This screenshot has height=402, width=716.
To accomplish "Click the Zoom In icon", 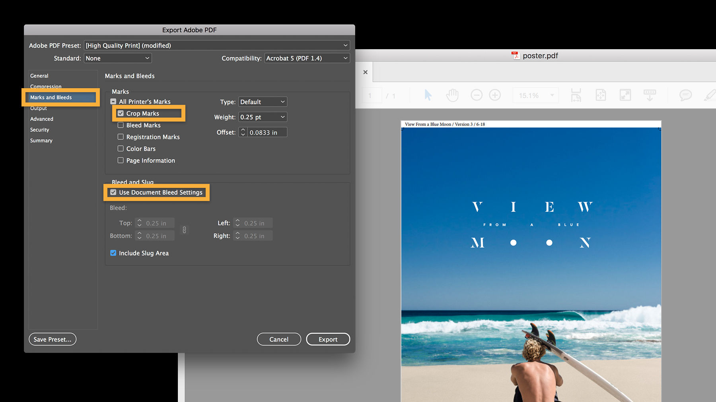I will (495, 95).
